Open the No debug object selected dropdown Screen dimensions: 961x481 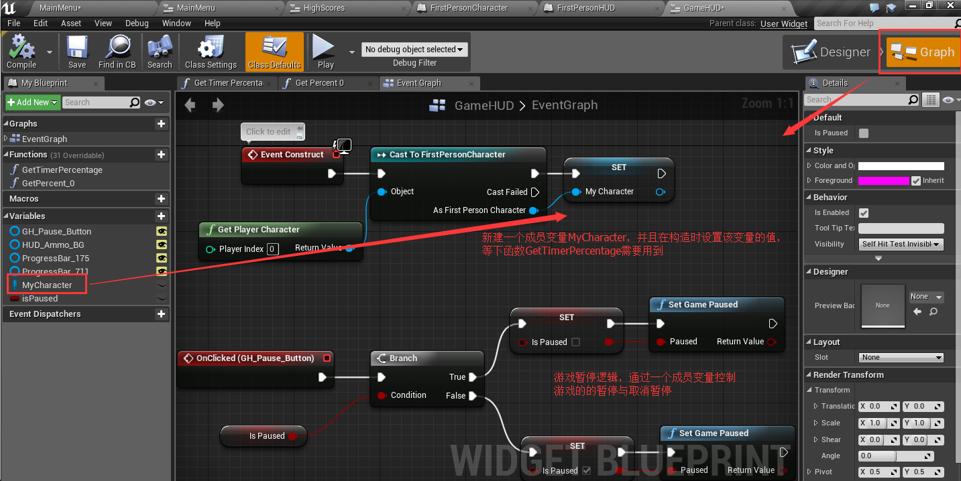point(414,49)
